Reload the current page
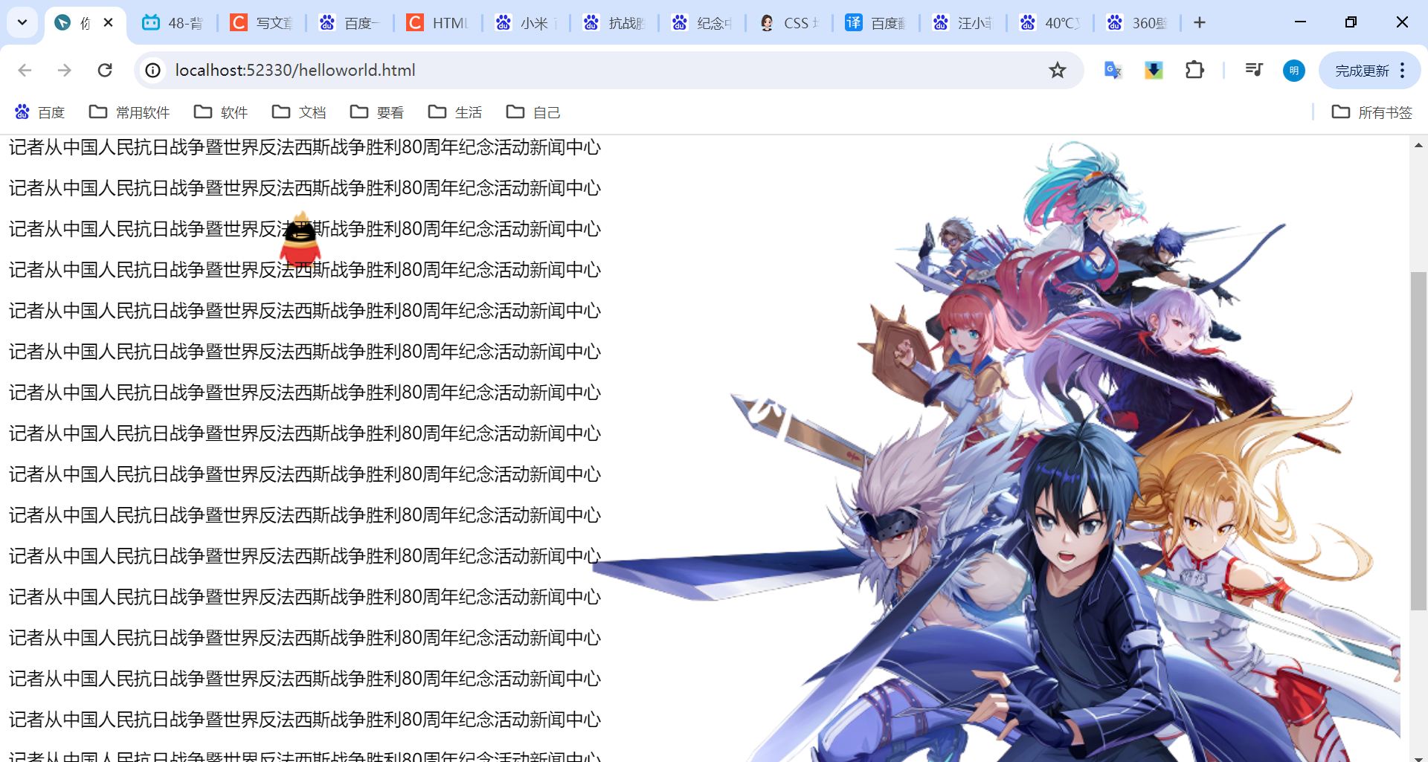This screenshot has height=762, width=1428. tap(105, 70)
